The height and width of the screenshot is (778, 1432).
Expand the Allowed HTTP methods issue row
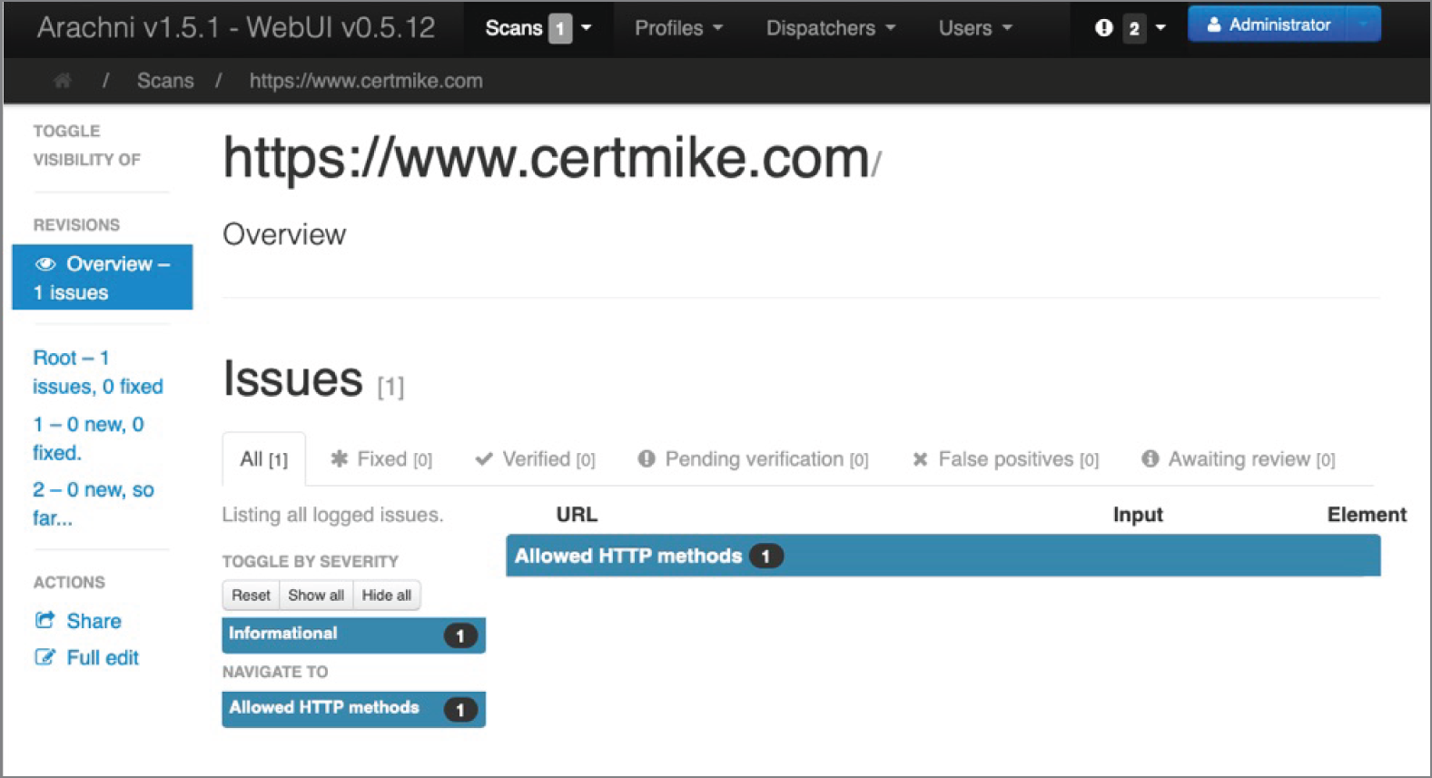tap(943, 556)
